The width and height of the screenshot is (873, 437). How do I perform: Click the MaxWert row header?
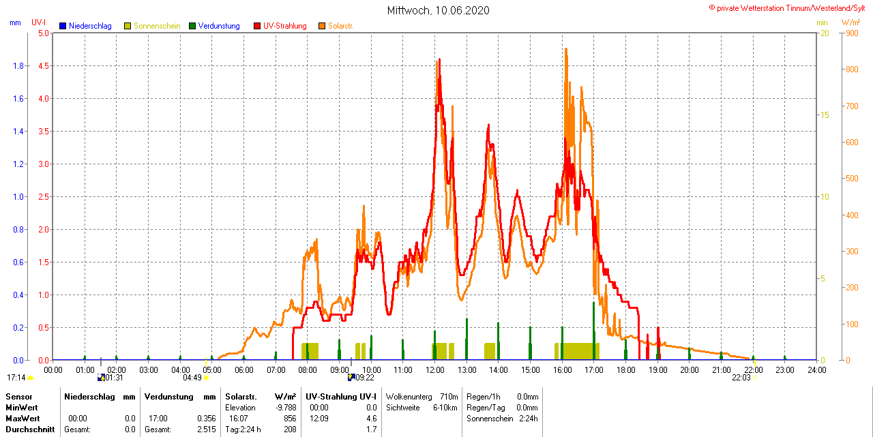24,418
